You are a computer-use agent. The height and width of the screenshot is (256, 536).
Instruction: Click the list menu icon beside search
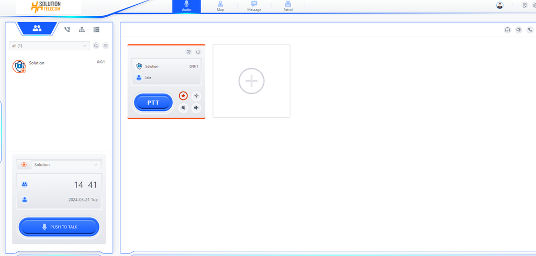(105, 46)
